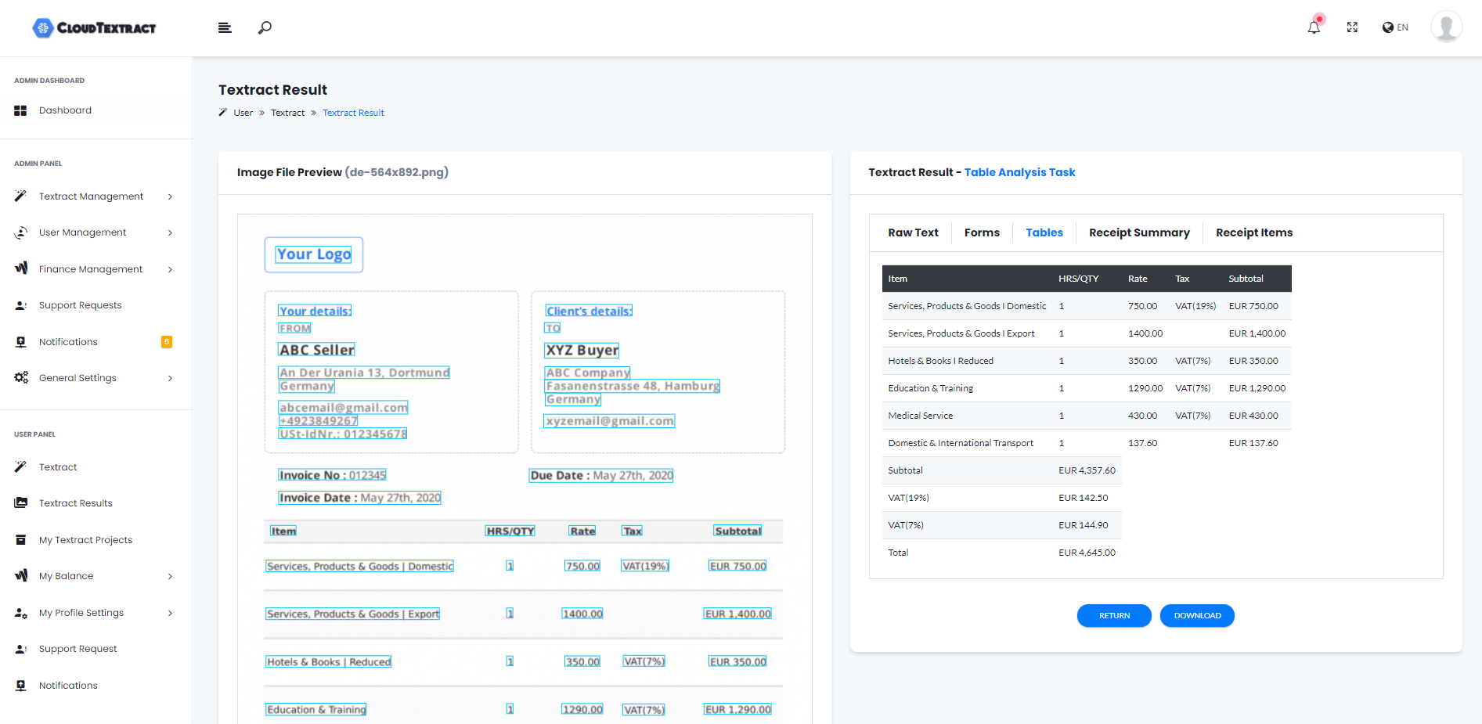Click the Hotels & Books I Reduced row
Image resolution: width=1482 pixels, height=724 pixels.
click(1087, 361)
